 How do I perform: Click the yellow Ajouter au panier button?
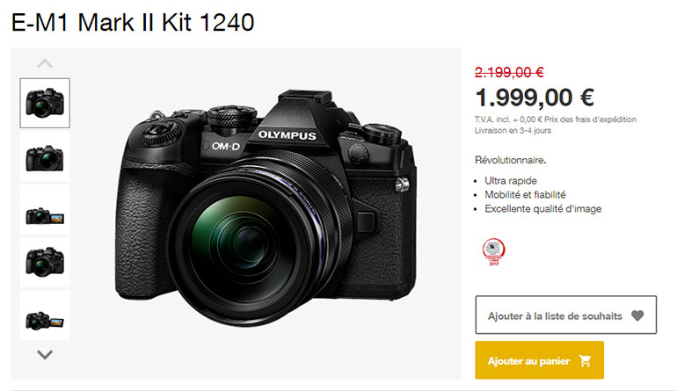coord(539,360)
